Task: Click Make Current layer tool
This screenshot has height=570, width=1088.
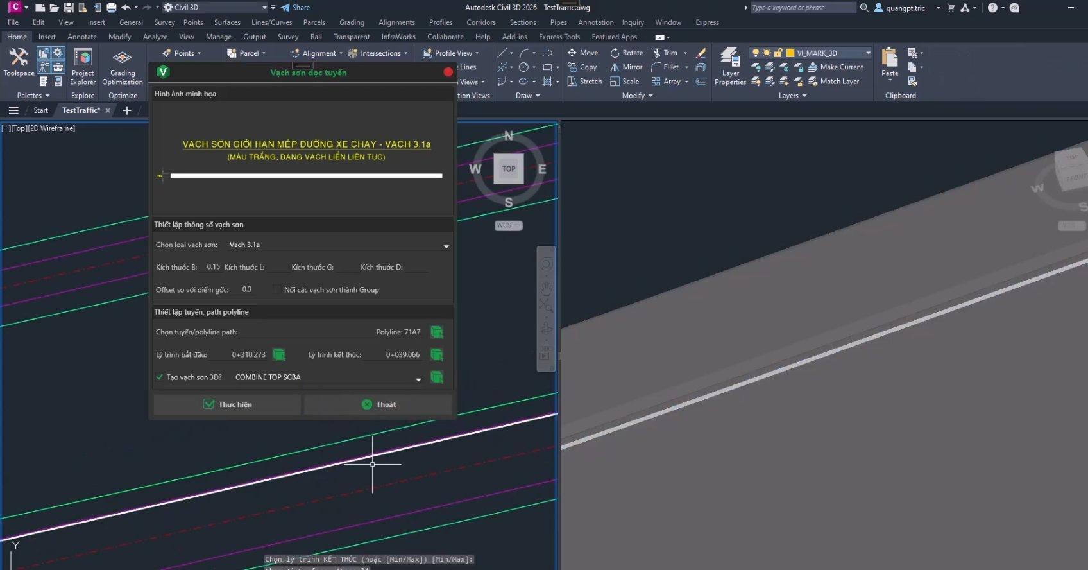Action: (x=835, y=67)
